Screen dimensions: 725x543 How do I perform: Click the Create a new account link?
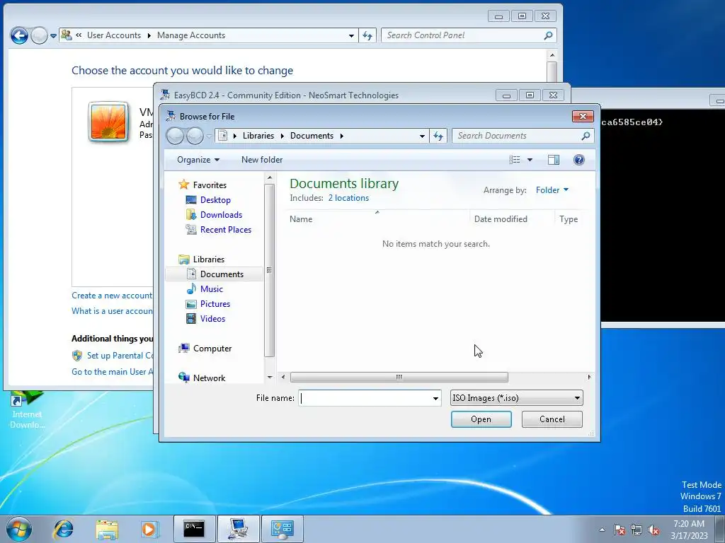pyautogui.click(x=112, y=296)
